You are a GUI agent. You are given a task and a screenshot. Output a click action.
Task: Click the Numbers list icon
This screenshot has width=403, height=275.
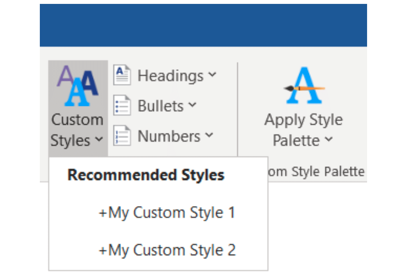(122, 135)
